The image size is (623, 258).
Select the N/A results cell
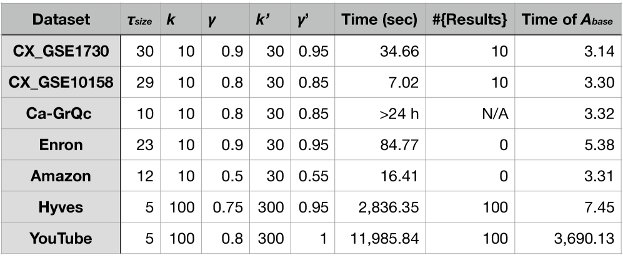tap(470, 113)
